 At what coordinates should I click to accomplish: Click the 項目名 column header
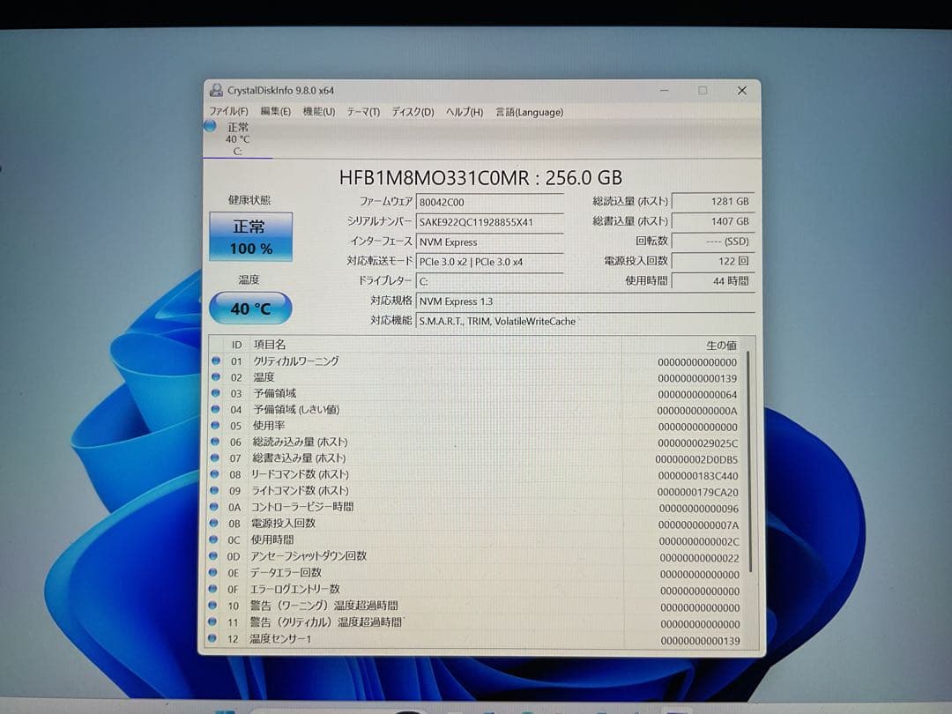point(270,345)
